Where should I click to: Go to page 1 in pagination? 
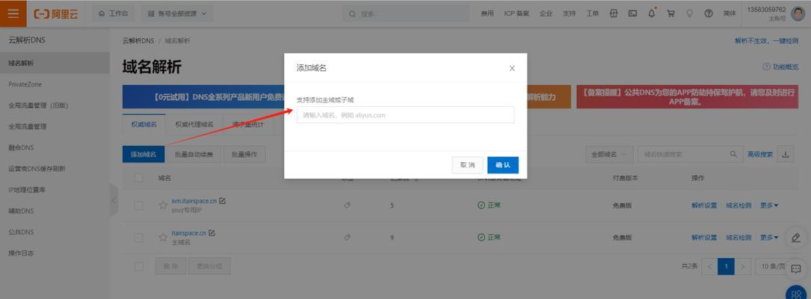click(x=726, y=266)
